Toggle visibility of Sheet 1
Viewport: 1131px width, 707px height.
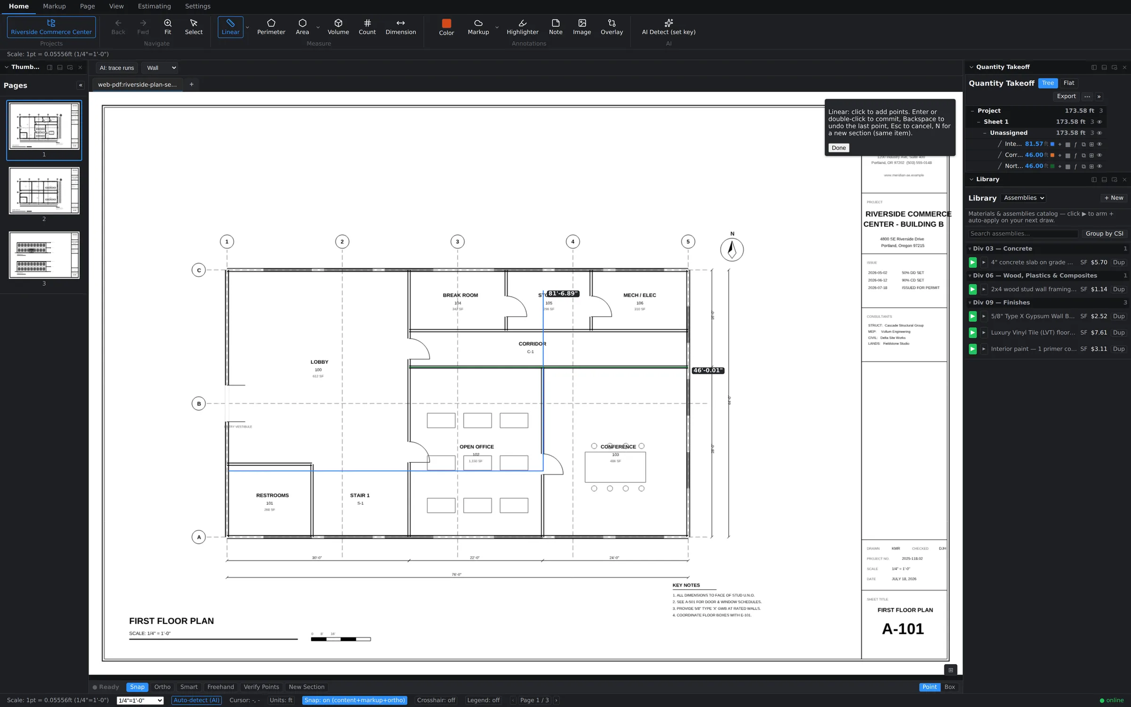[x=1099, y=122]
